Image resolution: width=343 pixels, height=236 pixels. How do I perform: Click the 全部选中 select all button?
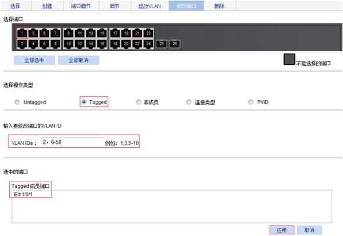[x=34, y=60]
